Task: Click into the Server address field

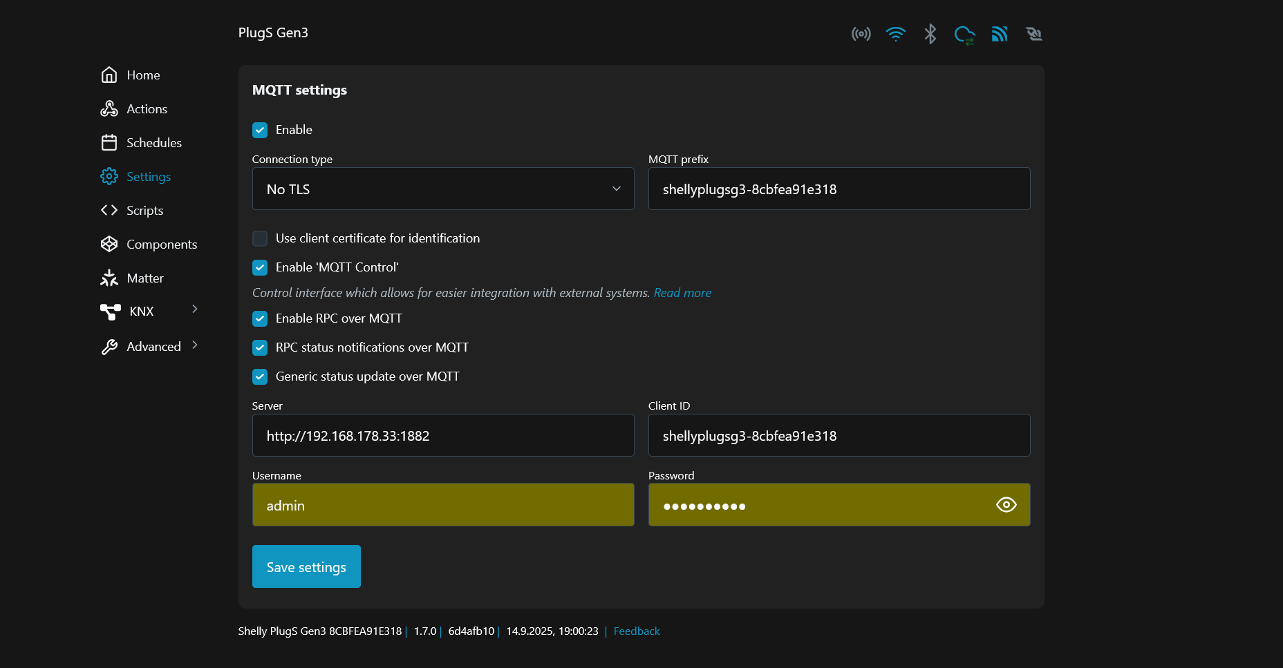Action: click(x=442, y=436)
